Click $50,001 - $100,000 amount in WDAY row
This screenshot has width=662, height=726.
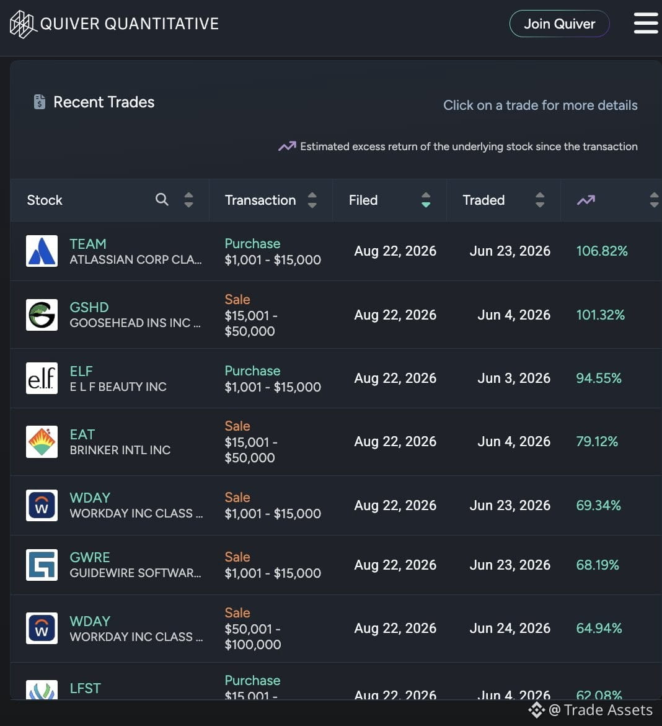(x=252, y=637)
